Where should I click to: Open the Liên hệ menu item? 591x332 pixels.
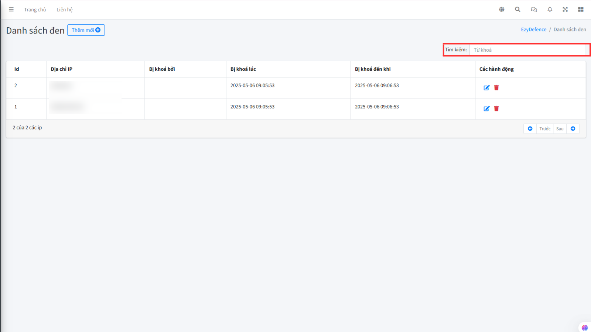(x=65, y=10)
